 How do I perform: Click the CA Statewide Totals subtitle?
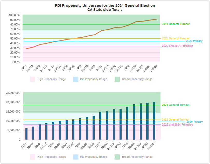tap(105, 10)
